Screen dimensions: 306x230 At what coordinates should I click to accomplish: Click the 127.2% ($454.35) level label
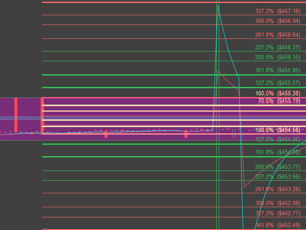(x=276, y=139)
